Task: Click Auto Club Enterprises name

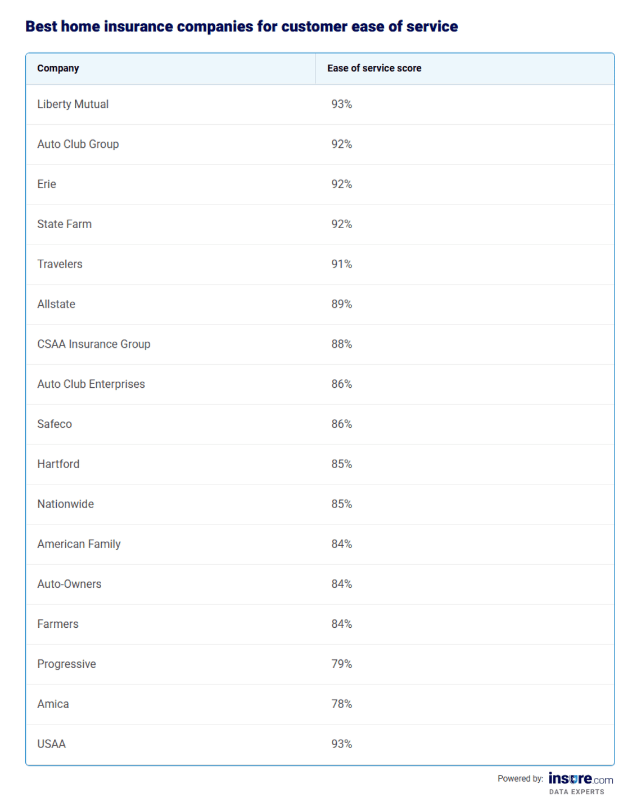Action: pos(91,384)
